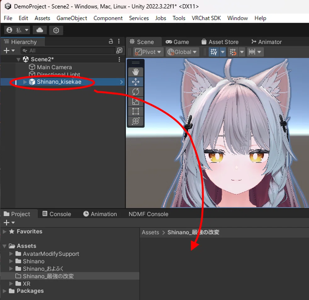This screenshot has width=309, height=300.
Task: Open the Services menu
Action: click(139, 18)
